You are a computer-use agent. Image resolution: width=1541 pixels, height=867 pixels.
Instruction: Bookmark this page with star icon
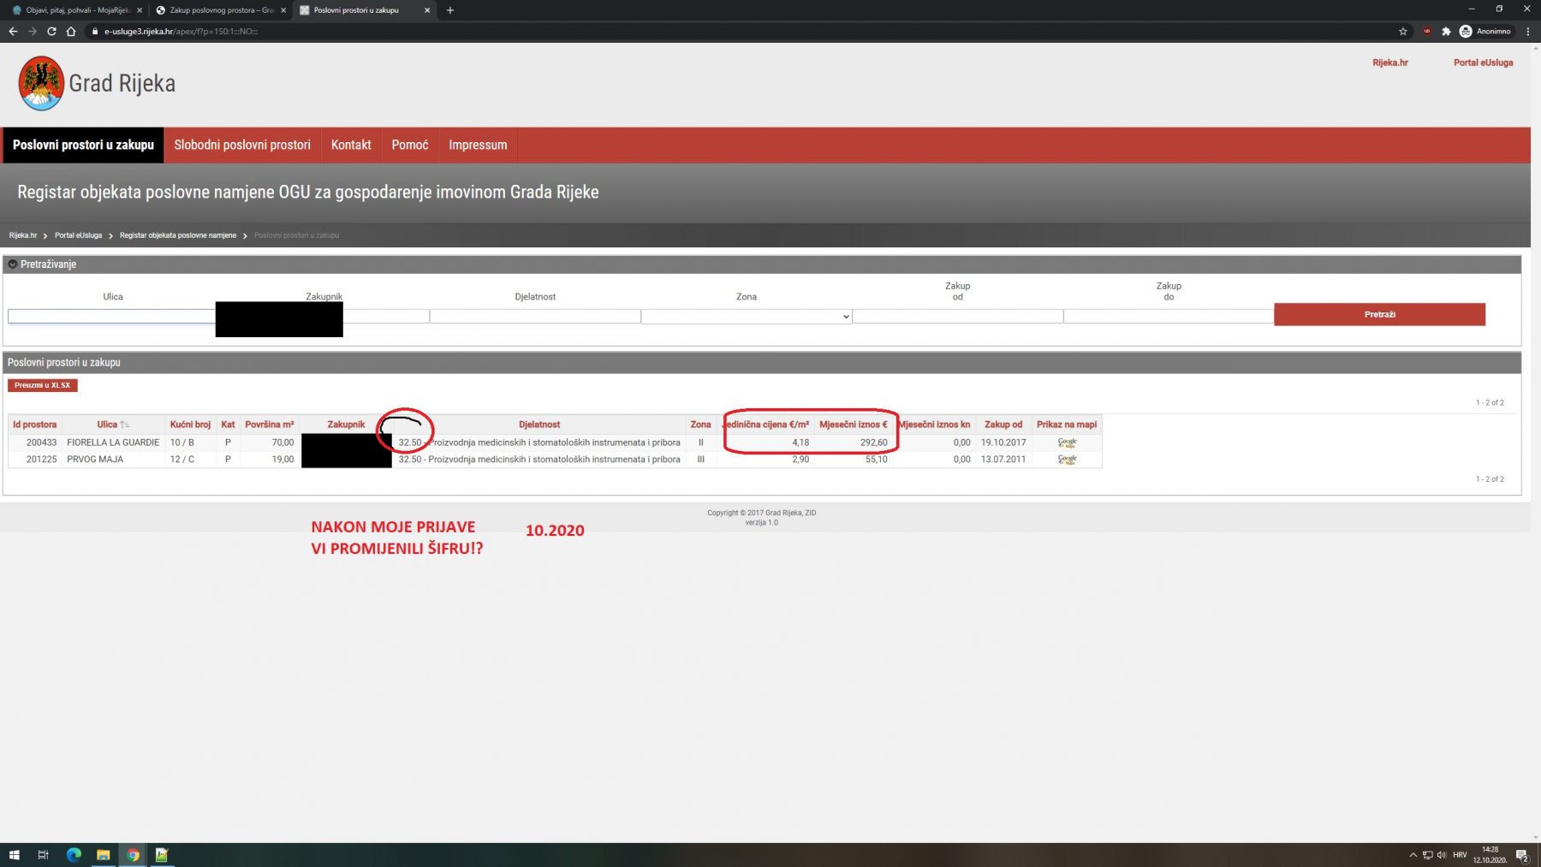point(1402,32)
